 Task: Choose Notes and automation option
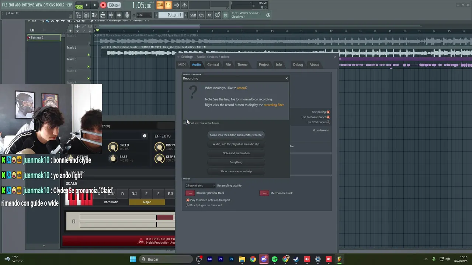coord(236,153)
